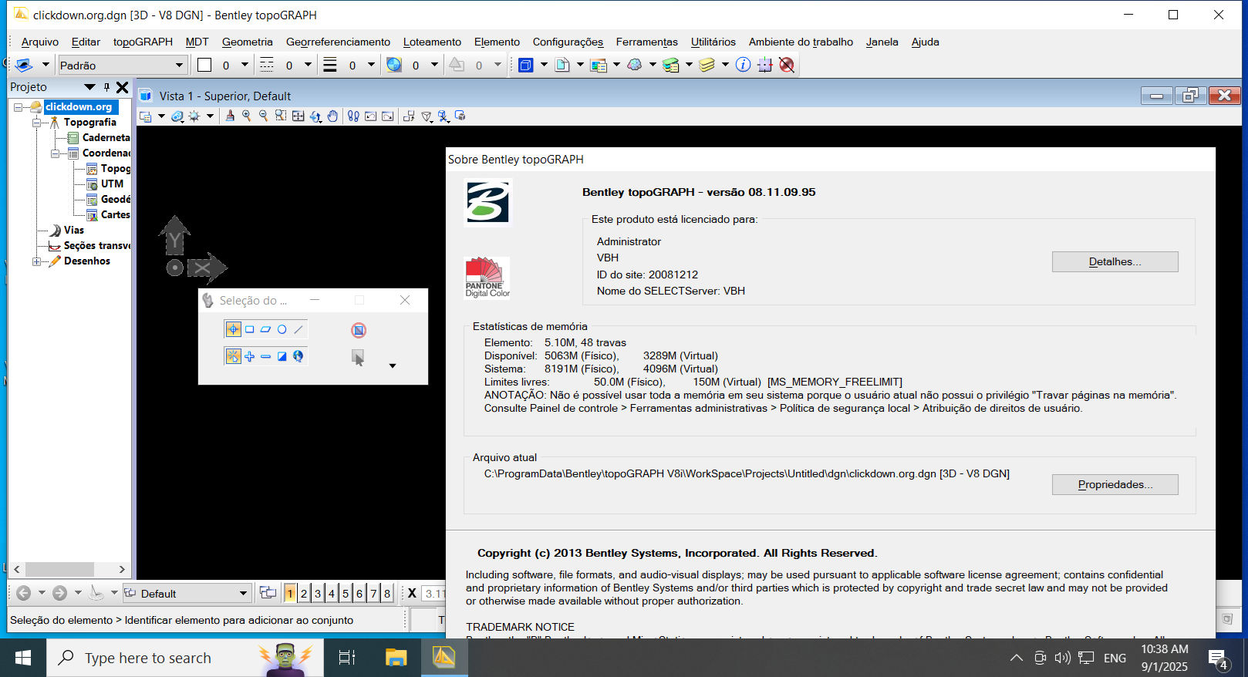Screen dimensions: 1248x677
Task: Click the Models blue cube icon
Action: [x=526, y=66]
